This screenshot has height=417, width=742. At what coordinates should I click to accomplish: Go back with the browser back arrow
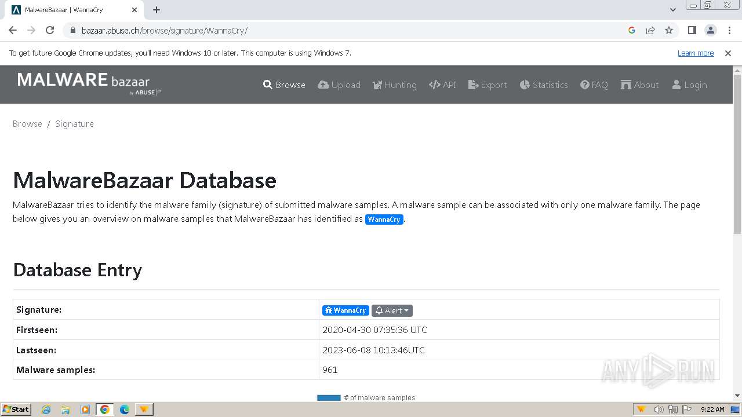click(13, 30)
